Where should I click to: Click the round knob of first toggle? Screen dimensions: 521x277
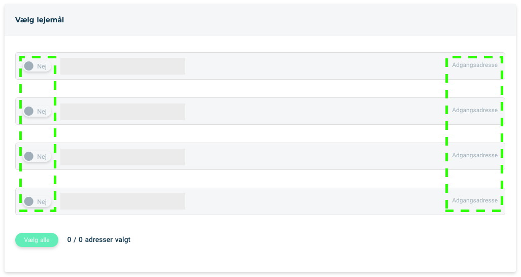tap(29, 66)
